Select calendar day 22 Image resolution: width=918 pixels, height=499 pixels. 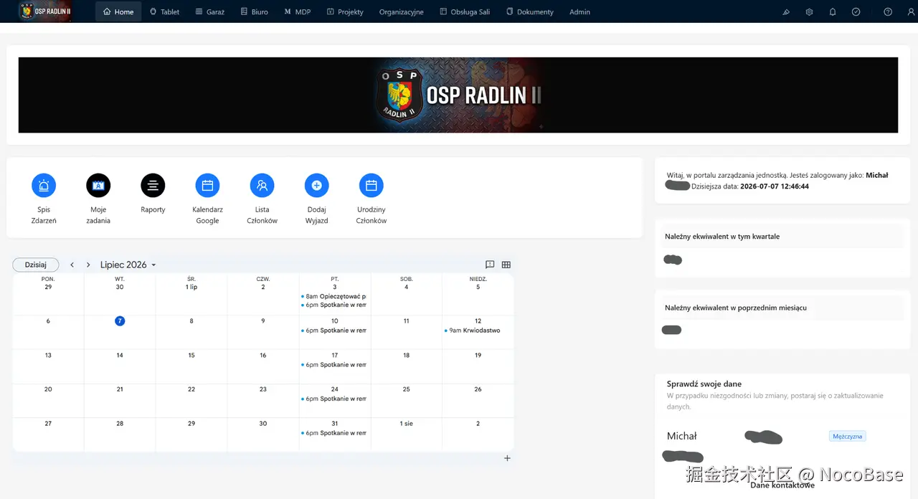[x=191, y=389]
